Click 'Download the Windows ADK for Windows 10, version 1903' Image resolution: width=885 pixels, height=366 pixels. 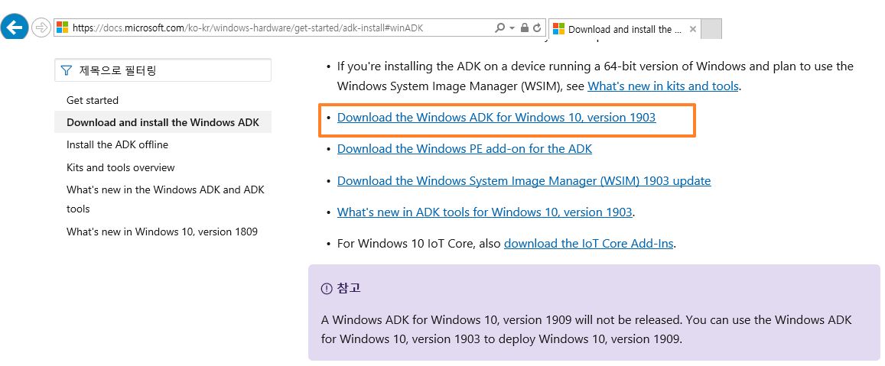click(x=496, y=118)
